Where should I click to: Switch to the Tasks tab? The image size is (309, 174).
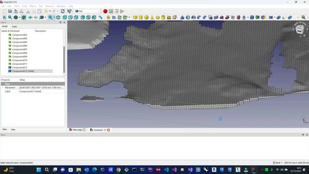point(14,27)
